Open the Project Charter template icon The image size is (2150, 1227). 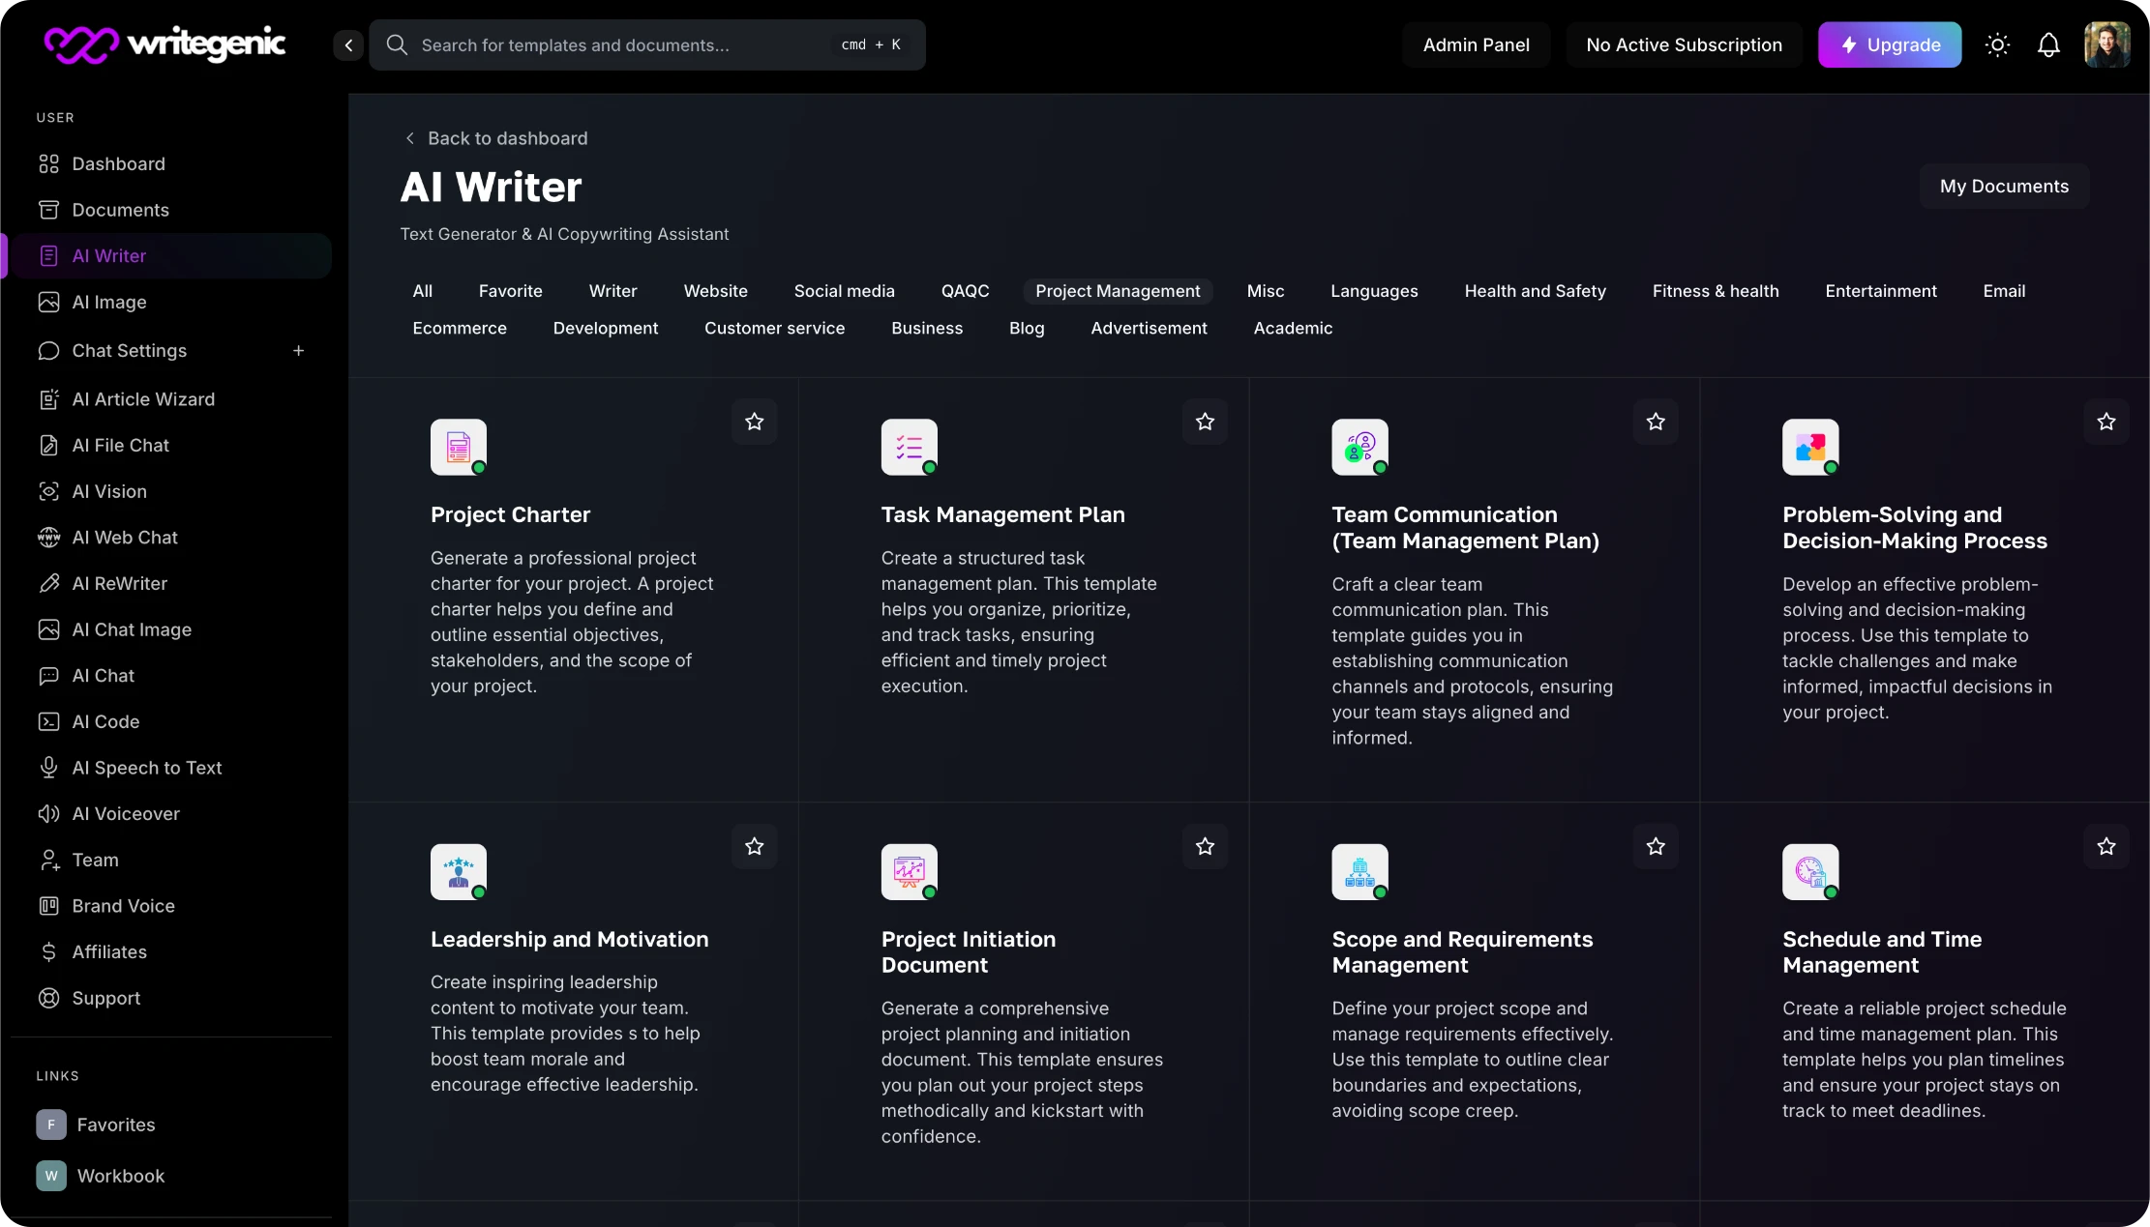[459, 447]
